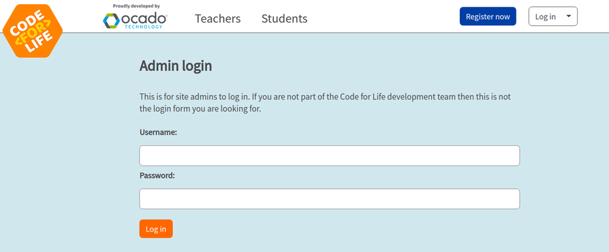The height and width of the screenshot is (252, 609).
Task: Open the Students menu item
Action: (284, 18)
